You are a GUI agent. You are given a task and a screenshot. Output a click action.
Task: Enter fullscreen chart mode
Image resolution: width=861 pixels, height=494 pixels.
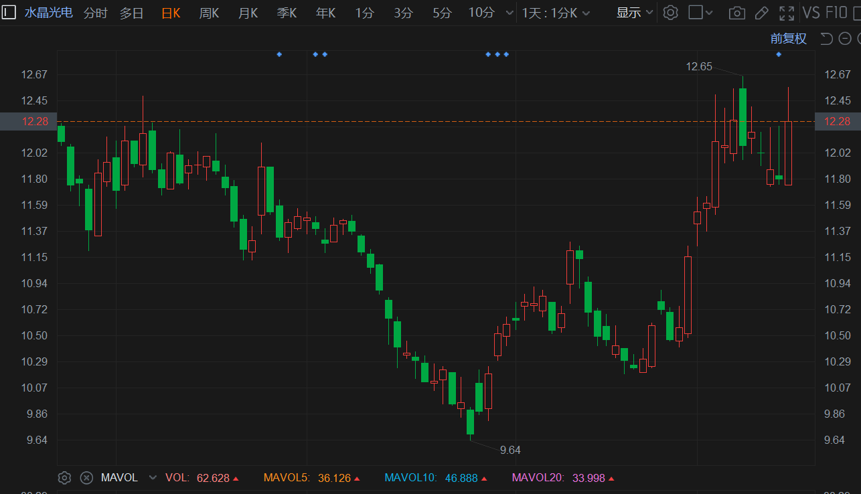787,13
